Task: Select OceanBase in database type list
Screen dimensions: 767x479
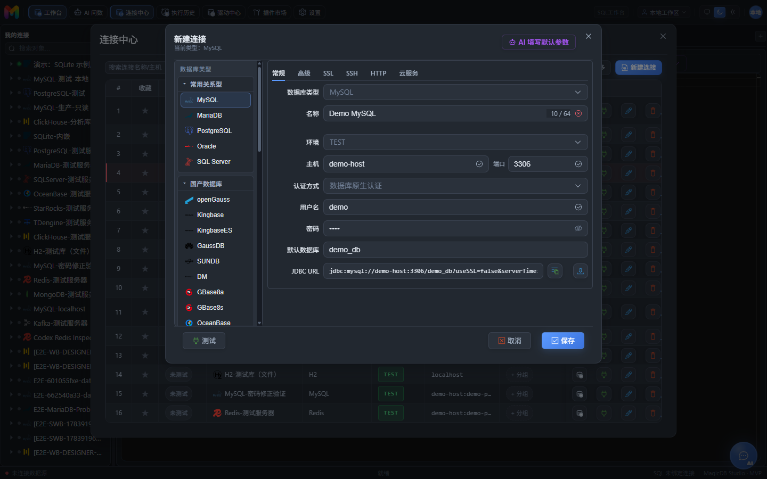Action: click(x=216, y=323)
